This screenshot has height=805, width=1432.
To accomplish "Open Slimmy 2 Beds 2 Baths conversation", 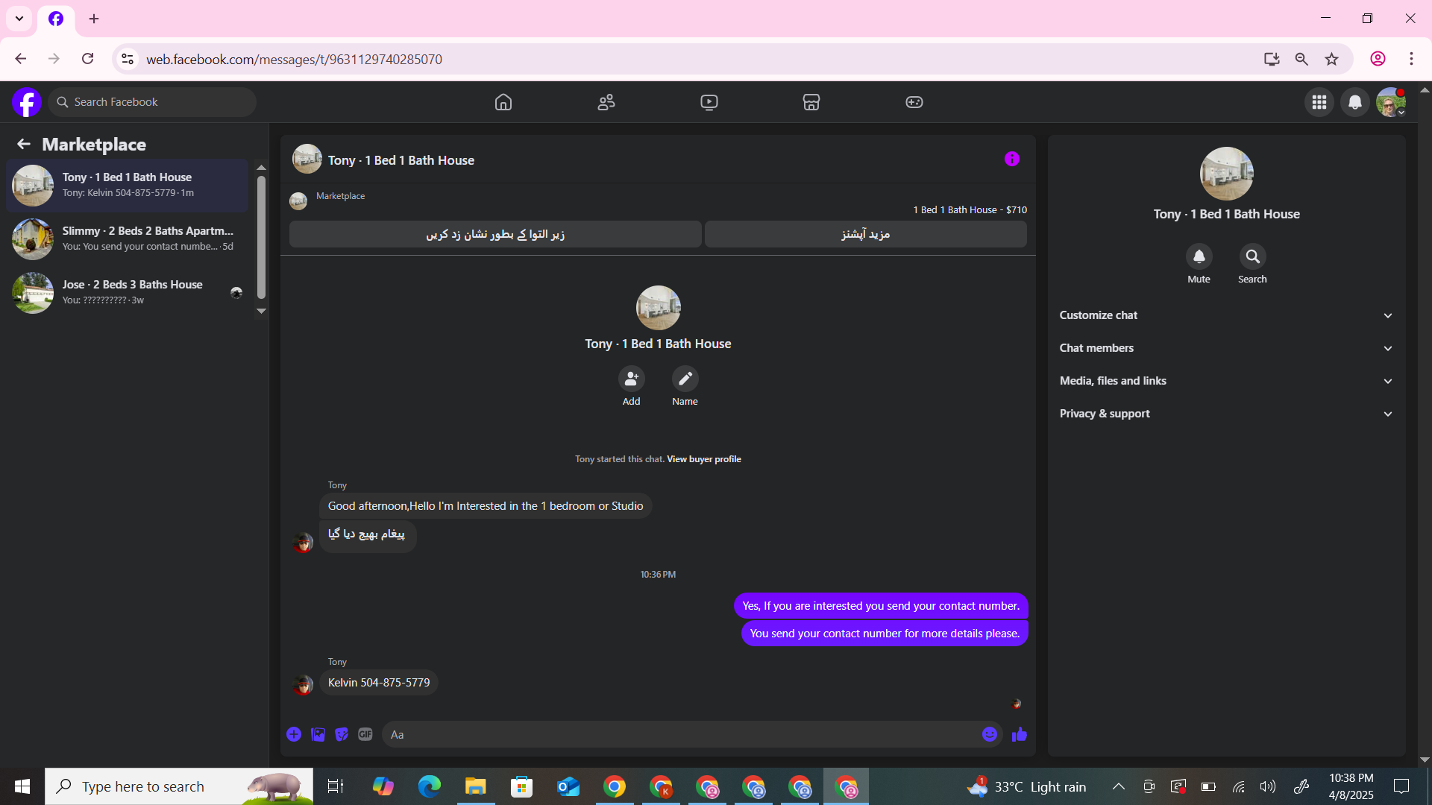I will 127,239.
